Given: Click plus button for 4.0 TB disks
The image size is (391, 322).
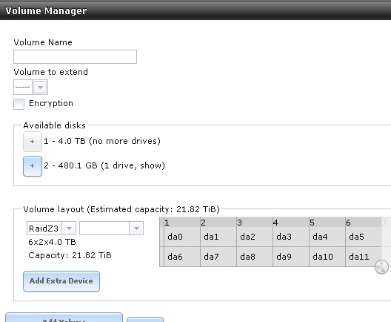Looking at the screenshot, I should click(x=33, y=142).
